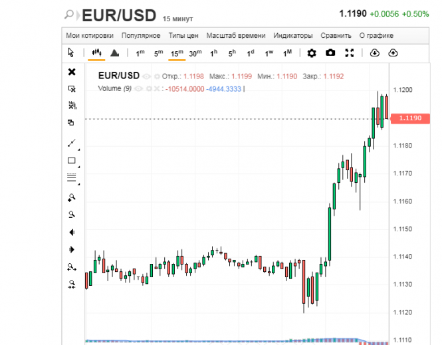This screenshot has width=442, height=345.
Task: Switch to 1 week timeframe
Action: coord(269,53)
